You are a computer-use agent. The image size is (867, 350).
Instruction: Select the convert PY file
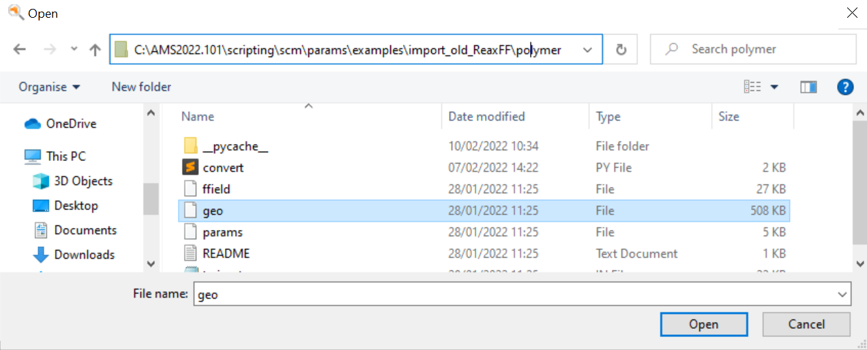tap(223, 167)
